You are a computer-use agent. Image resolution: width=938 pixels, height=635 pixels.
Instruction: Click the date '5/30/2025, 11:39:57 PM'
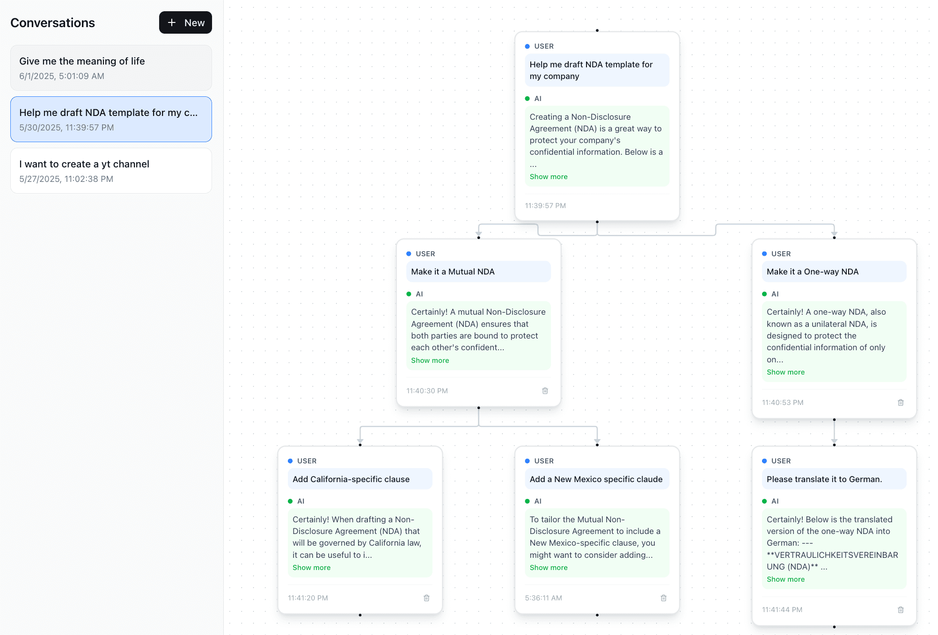click(x=66, y=127)
